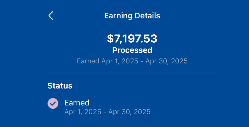This screenshot has height=127, width=249.
Task: Click the "Earning Details" page title
Action: [132, 16]
